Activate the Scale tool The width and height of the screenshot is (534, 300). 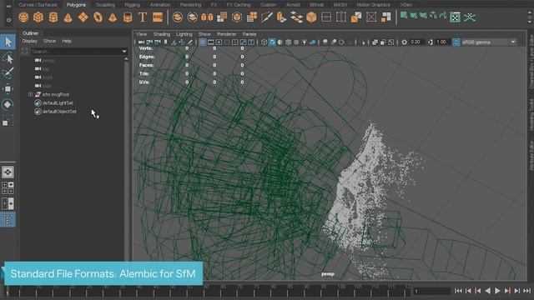point(8,121)
